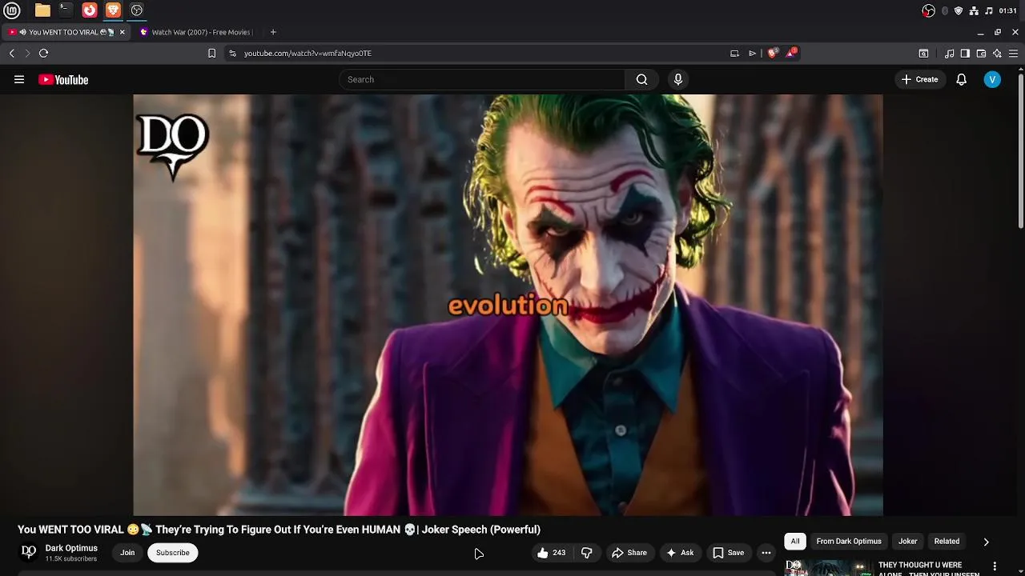1025x576 pixels.
Task: Close the 'You WENT TOO VIRAL' tab
Action: point(123,32)
